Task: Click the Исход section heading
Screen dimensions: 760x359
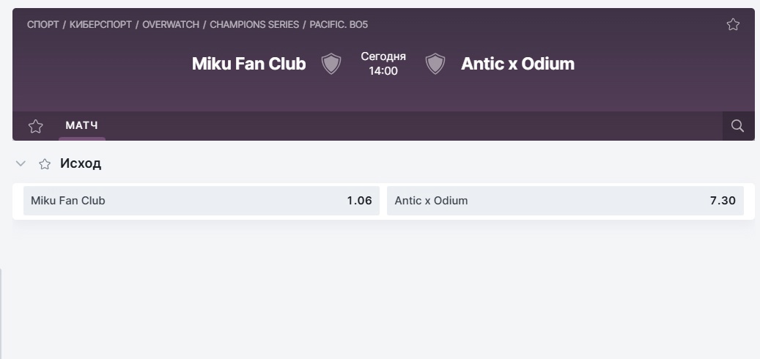Action: 81,164
